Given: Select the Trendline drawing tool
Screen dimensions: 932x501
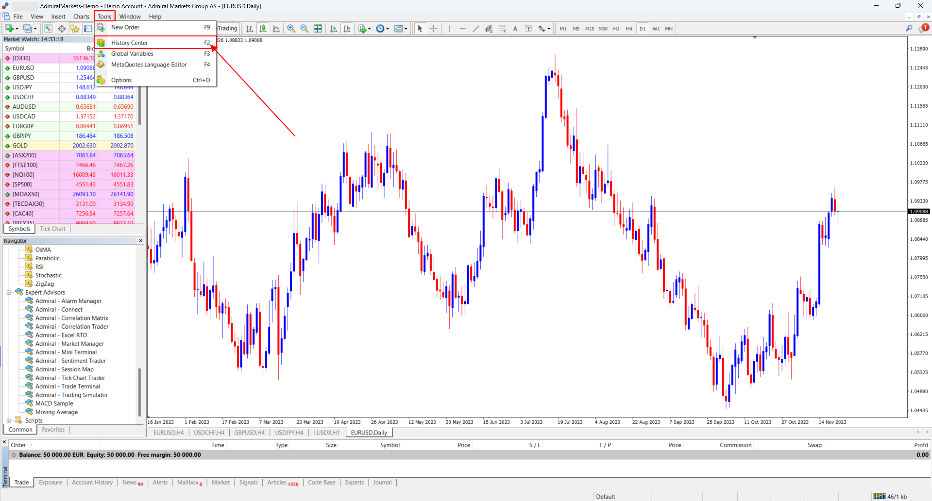Looking at the screenshot, I should pos(475,29).
